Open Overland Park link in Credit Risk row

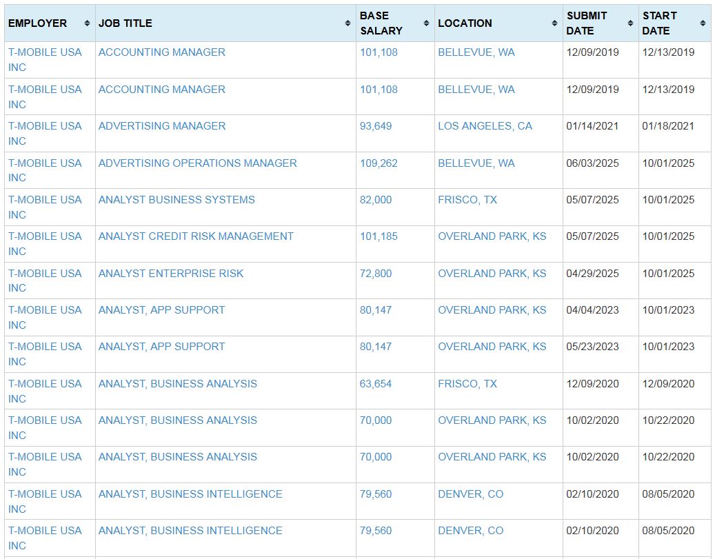pyautogui.click(x=492, y=236)
